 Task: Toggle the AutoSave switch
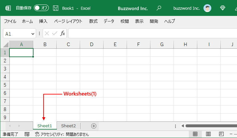[x=41, y=8]
